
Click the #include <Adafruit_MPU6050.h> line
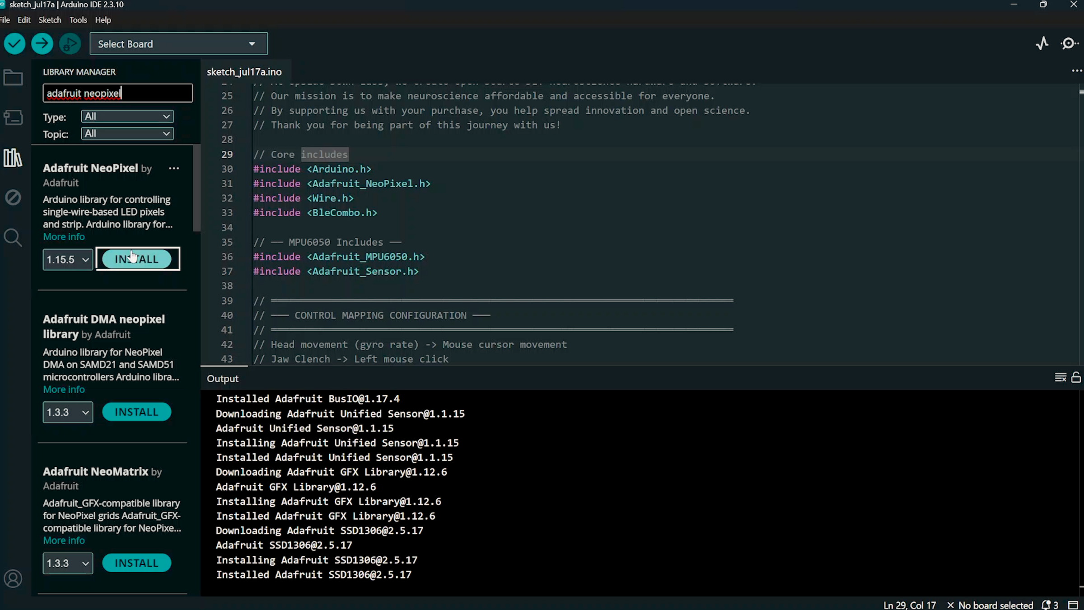(339, 257)
